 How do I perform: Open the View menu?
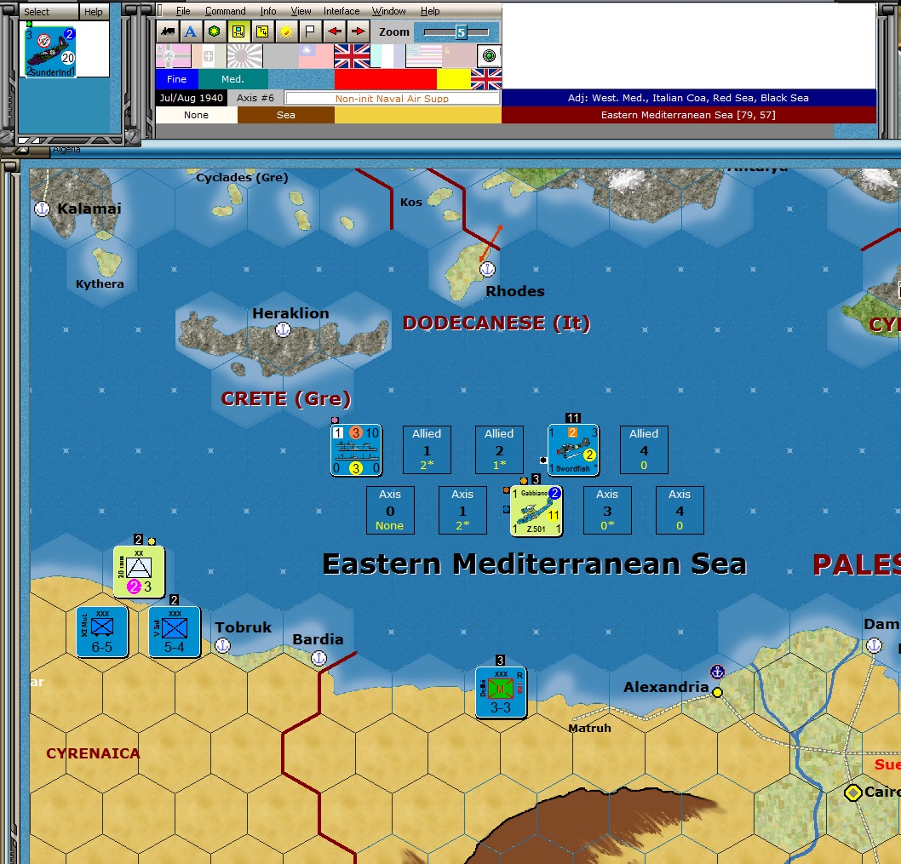pyautogui.click(x=301, y=11)
